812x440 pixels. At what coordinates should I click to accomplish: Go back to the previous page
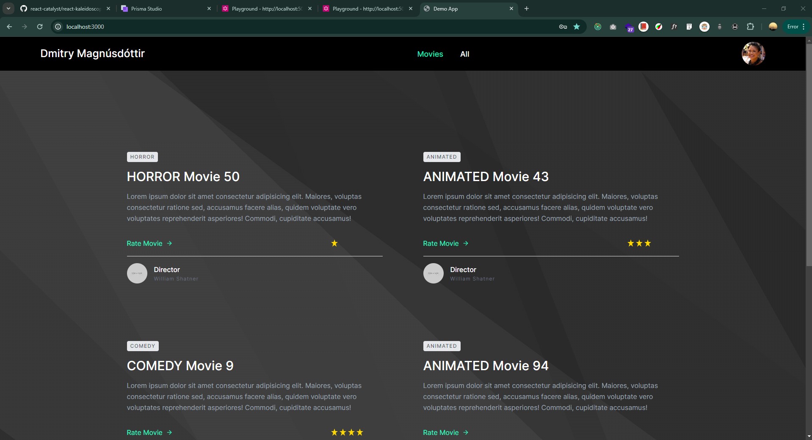tap(9, 27)
